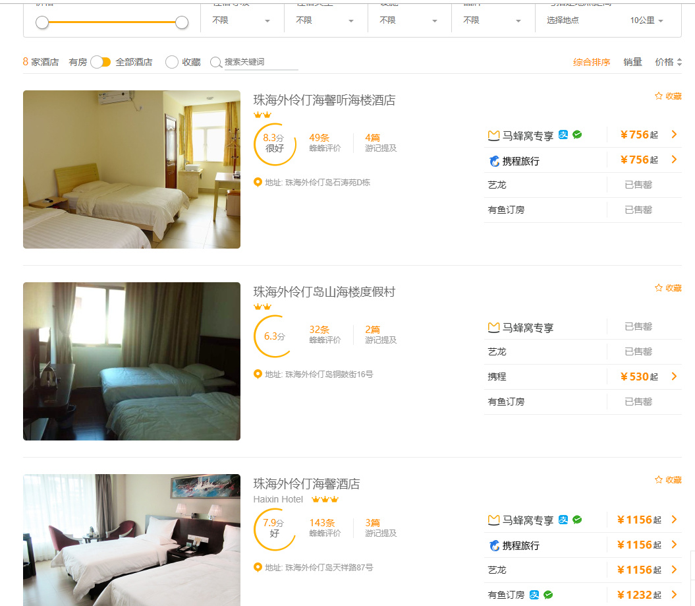Click the location pin next to 铜鼓街16号 address
Screen dimensions: 695x606
pos(258,374)
